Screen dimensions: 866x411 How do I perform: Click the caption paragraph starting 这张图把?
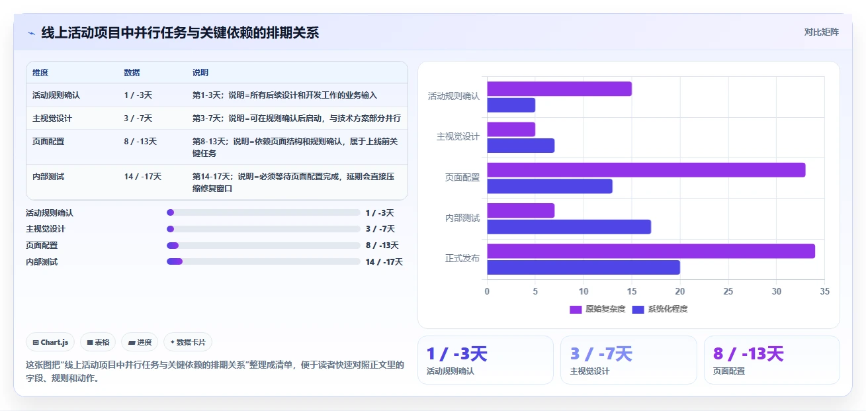pos(215,371)
